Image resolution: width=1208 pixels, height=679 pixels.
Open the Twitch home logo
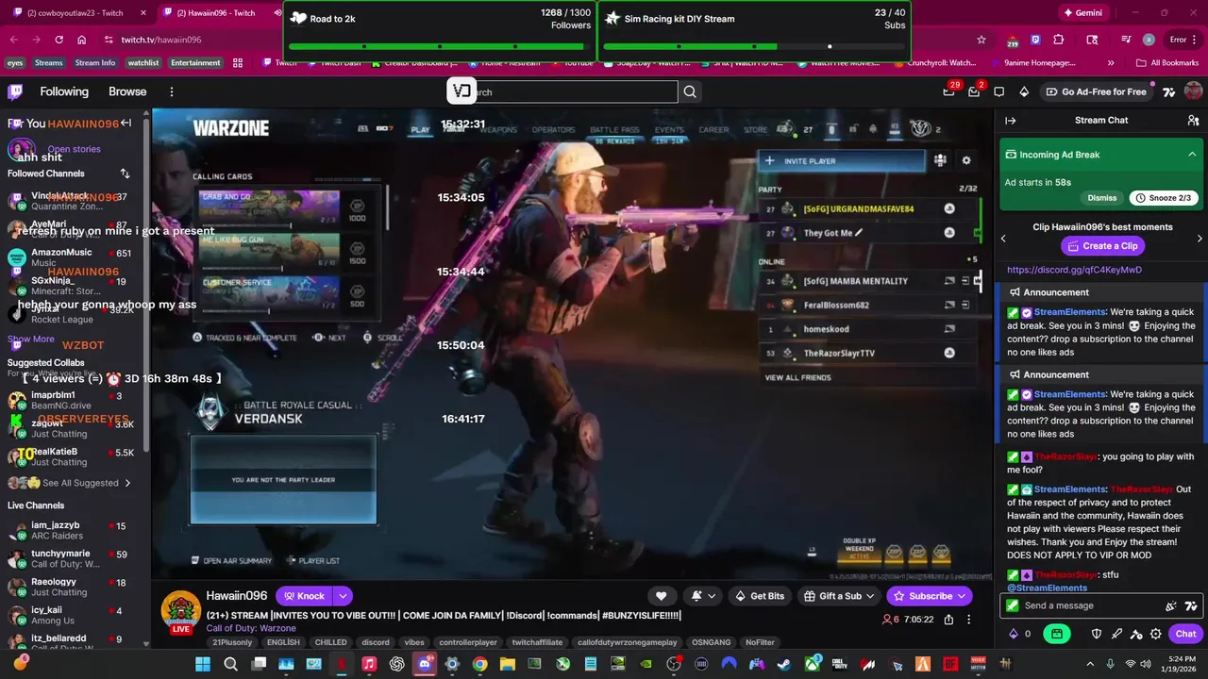point(15,91)
